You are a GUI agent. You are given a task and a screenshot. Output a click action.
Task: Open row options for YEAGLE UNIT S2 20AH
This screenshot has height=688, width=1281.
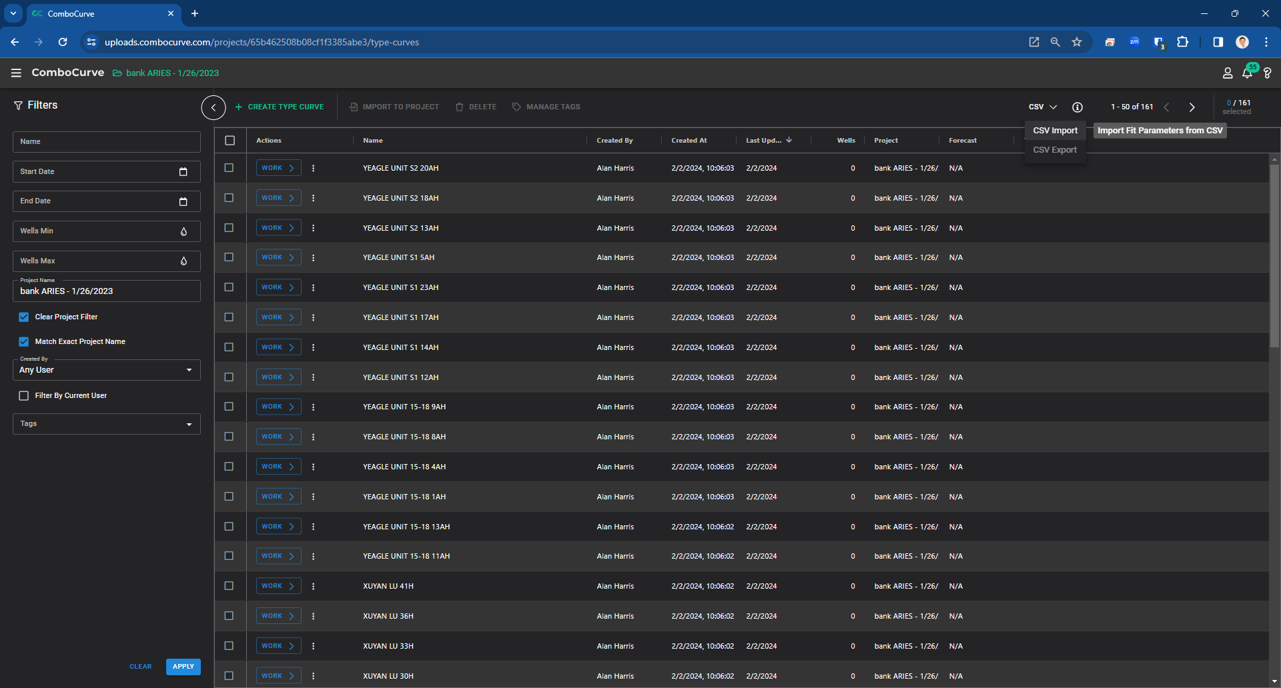point(313,168)
